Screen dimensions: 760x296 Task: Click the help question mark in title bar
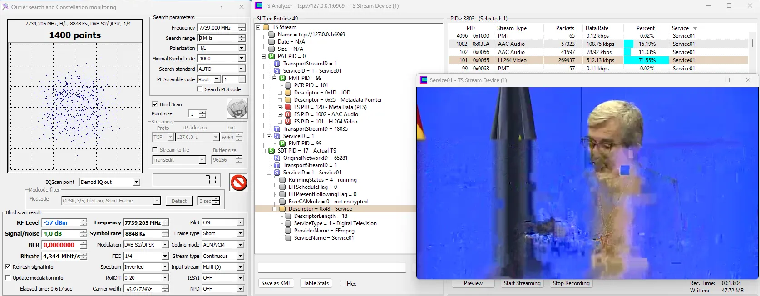[221, 7]
